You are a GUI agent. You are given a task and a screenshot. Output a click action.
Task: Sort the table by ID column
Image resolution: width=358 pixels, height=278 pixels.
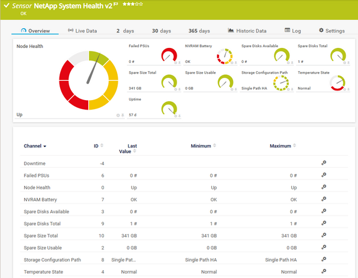99,146
